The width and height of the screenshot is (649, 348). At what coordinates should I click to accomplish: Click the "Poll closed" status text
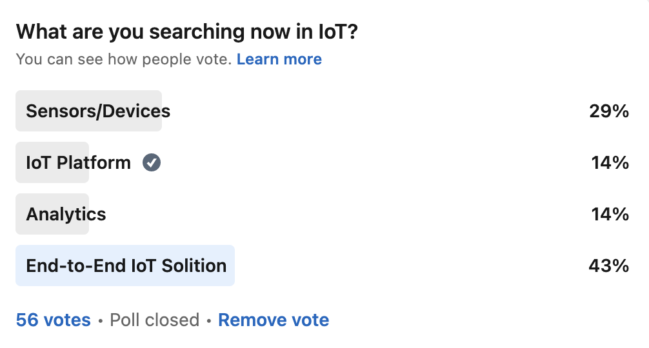(x=154, y=320)
